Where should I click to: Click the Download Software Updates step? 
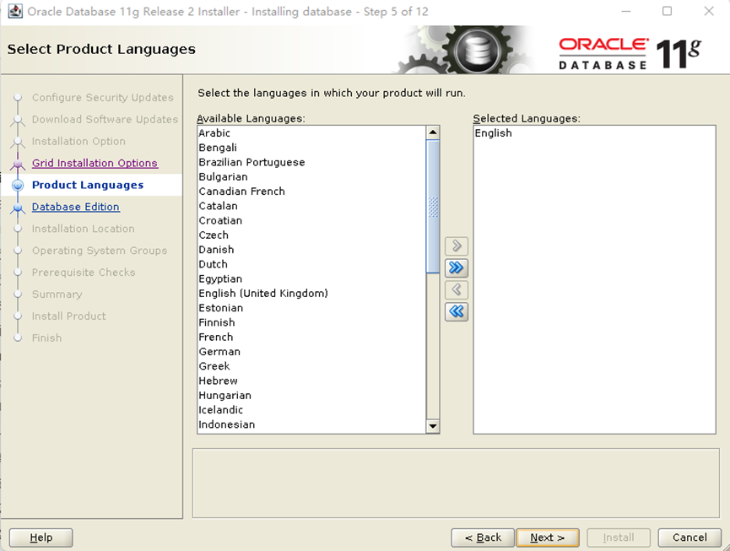tap(105, 119)
